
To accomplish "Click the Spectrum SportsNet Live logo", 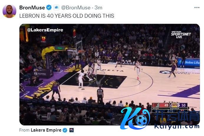I will click(x=181, y=35).
